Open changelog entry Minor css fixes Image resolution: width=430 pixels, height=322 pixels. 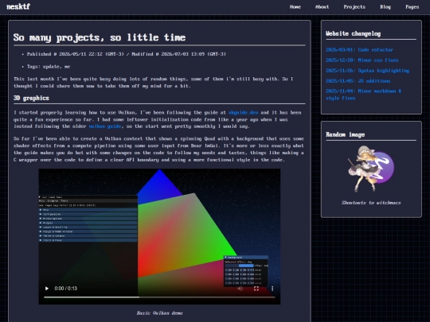362,60
